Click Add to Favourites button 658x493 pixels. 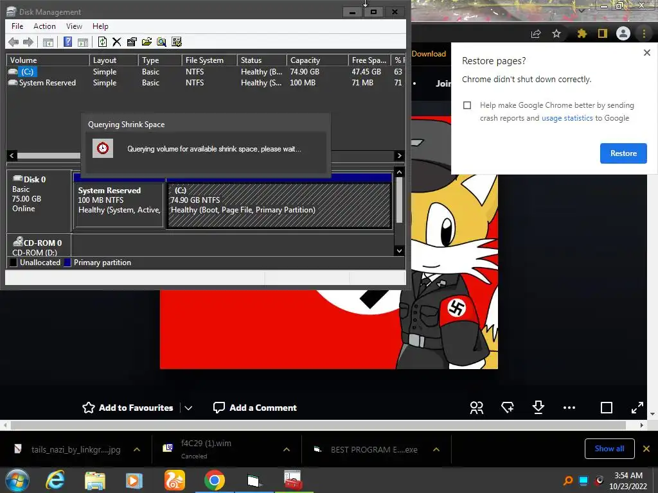[128, 408]
